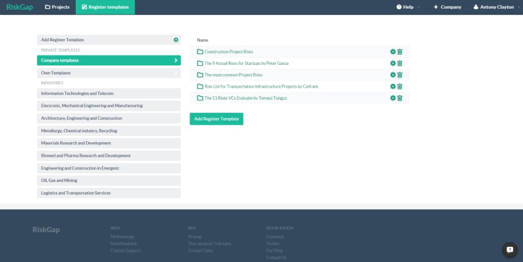Click Send feedback in footer

[124, 243]
